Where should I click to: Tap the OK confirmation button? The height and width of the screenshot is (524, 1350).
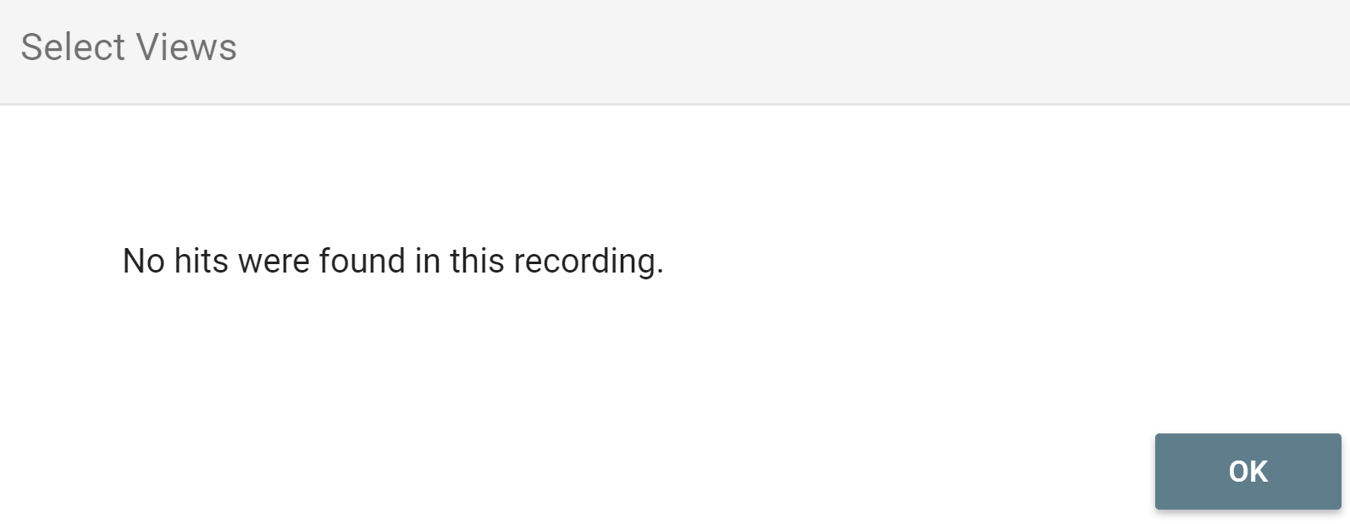coord(1248,472)
